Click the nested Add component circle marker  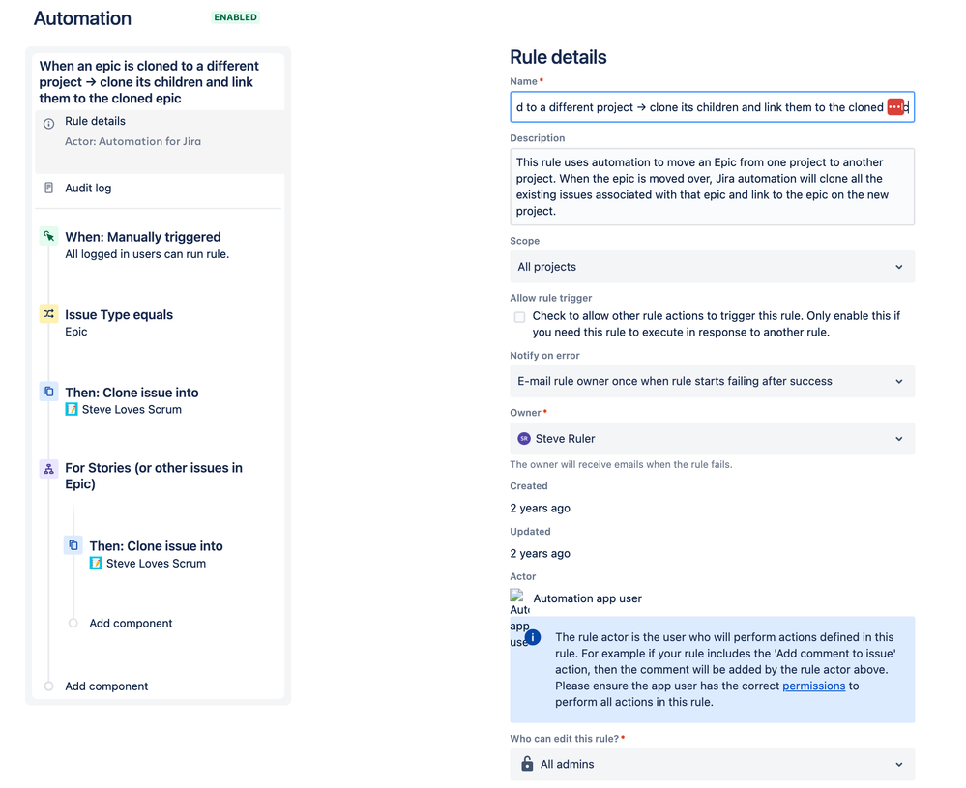73,623
